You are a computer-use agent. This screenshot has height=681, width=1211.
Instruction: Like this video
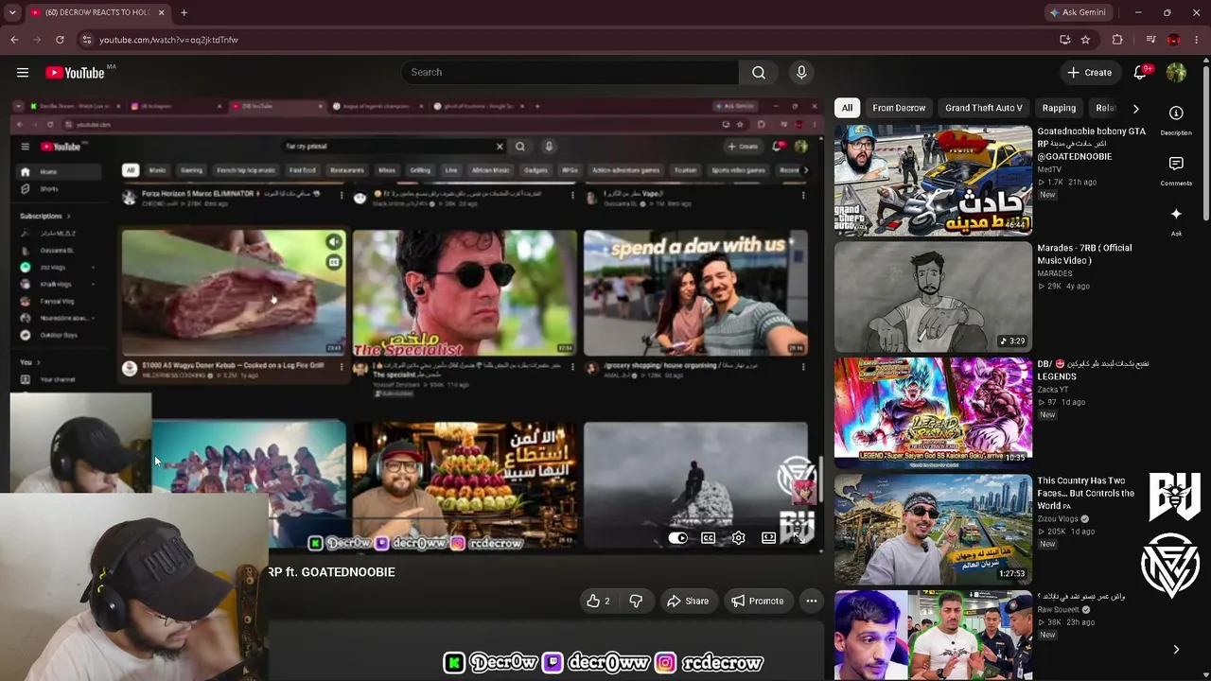[x=598, y=601]
